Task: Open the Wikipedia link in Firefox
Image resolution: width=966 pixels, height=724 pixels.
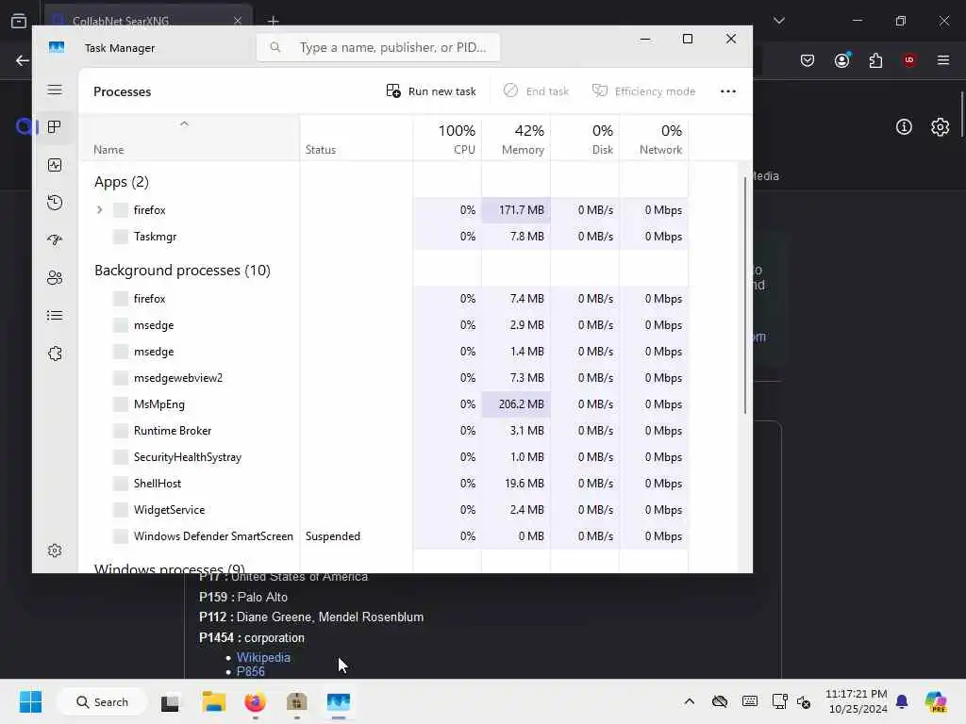Action: click(x=263, y=657)
